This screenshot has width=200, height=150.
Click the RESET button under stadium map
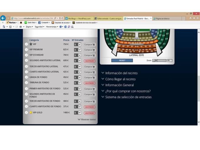click(122, 60)
